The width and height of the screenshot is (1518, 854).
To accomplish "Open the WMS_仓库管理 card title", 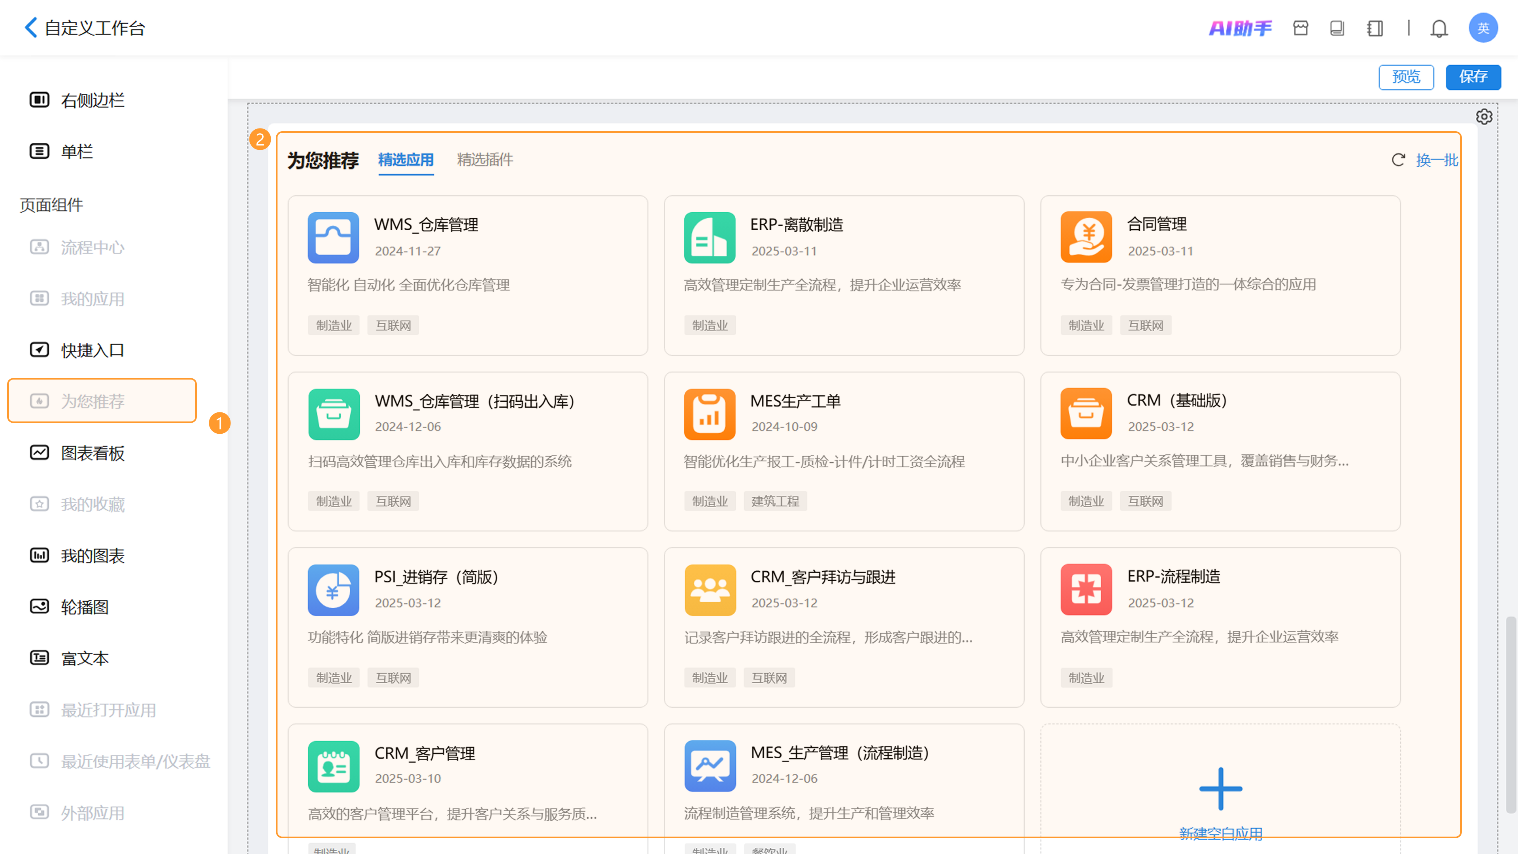I will (426, 225).
